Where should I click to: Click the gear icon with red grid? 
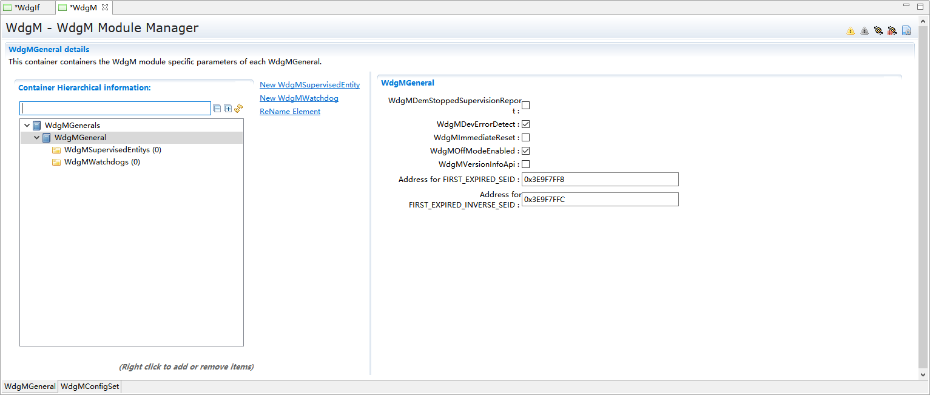(x=892, y=31)
